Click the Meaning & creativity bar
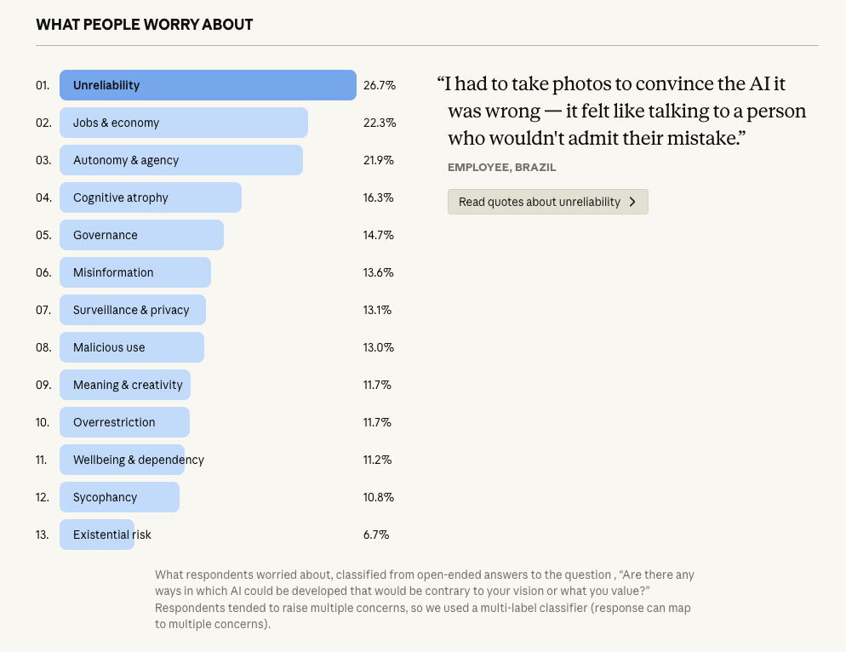The height and width of the screenshot is (652, 846). point(124,385)
